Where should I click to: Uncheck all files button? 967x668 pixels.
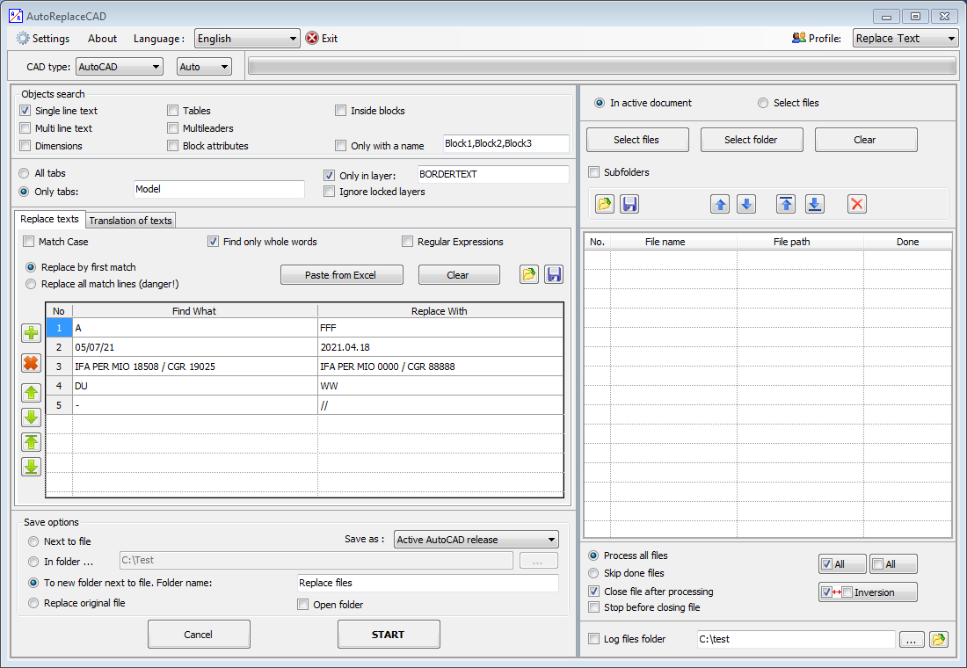click(893, 563)
